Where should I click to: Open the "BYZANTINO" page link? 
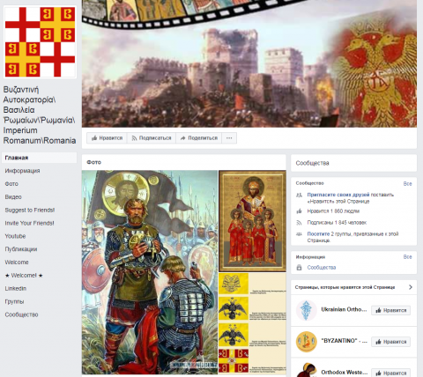(344, 341)
